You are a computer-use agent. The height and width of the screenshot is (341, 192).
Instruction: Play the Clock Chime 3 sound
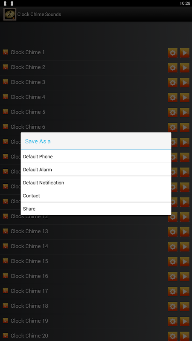click(x=185, y=83)
